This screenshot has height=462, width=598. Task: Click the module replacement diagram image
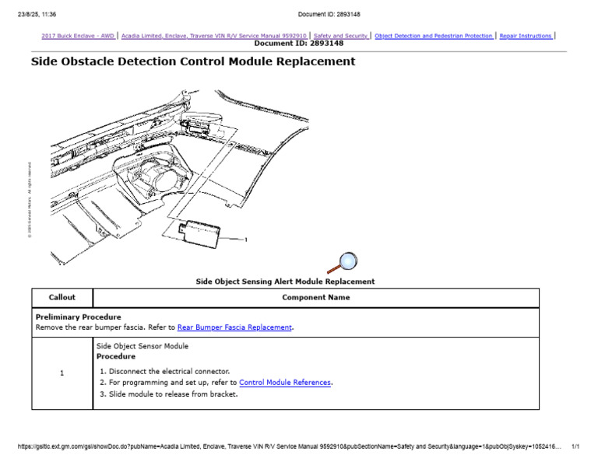click(179, 177)
